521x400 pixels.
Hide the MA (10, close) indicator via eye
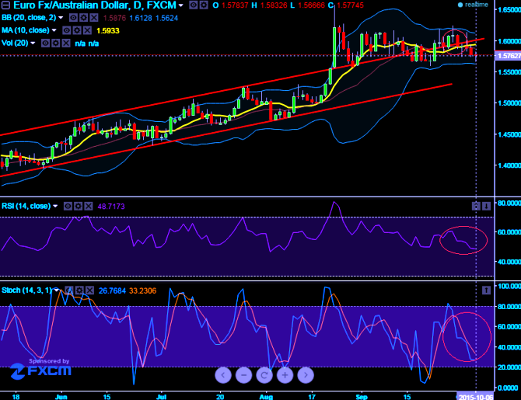click(66, 30)
